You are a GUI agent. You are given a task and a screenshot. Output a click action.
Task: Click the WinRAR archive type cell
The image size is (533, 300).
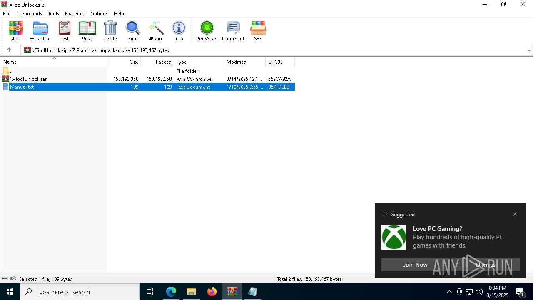click(194, 79)
